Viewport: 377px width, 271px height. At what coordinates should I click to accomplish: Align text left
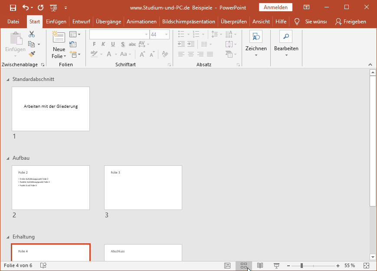coord(181,55)
